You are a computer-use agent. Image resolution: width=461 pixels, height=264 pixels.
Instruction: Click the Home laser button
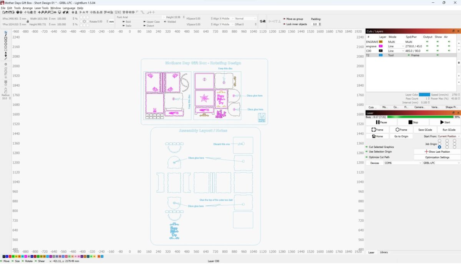pyautogui.click(x=377, y=136)
